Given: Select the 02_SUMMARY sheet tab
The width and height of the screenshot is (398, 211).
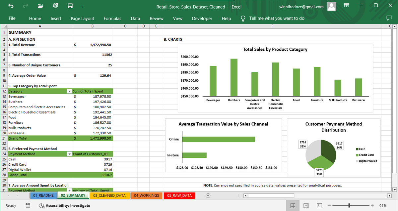Looking at the screenshot, I should tap(73, 195).
